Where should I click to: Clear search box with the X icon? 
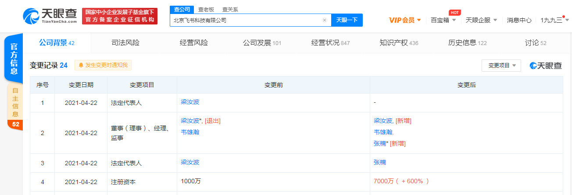click(x=325, y=20)
